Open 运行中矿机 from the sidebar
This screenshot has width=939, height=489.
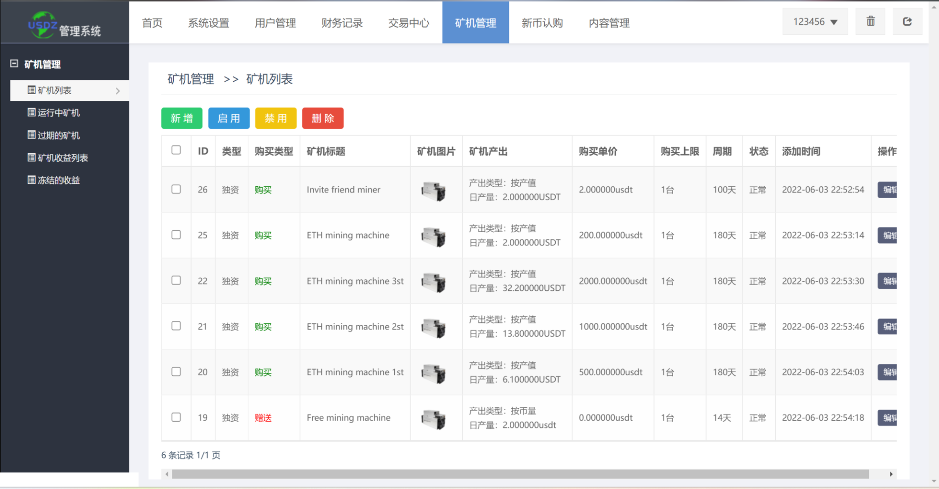pyautogui.click(x=57, y=113)
